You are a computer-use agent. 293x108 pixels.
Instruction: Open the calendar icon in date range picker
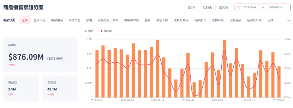click(238, 8)
